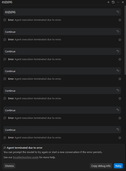Open the more options ellipsis menu
Screen dimensions: 126x171
(118, 2)
